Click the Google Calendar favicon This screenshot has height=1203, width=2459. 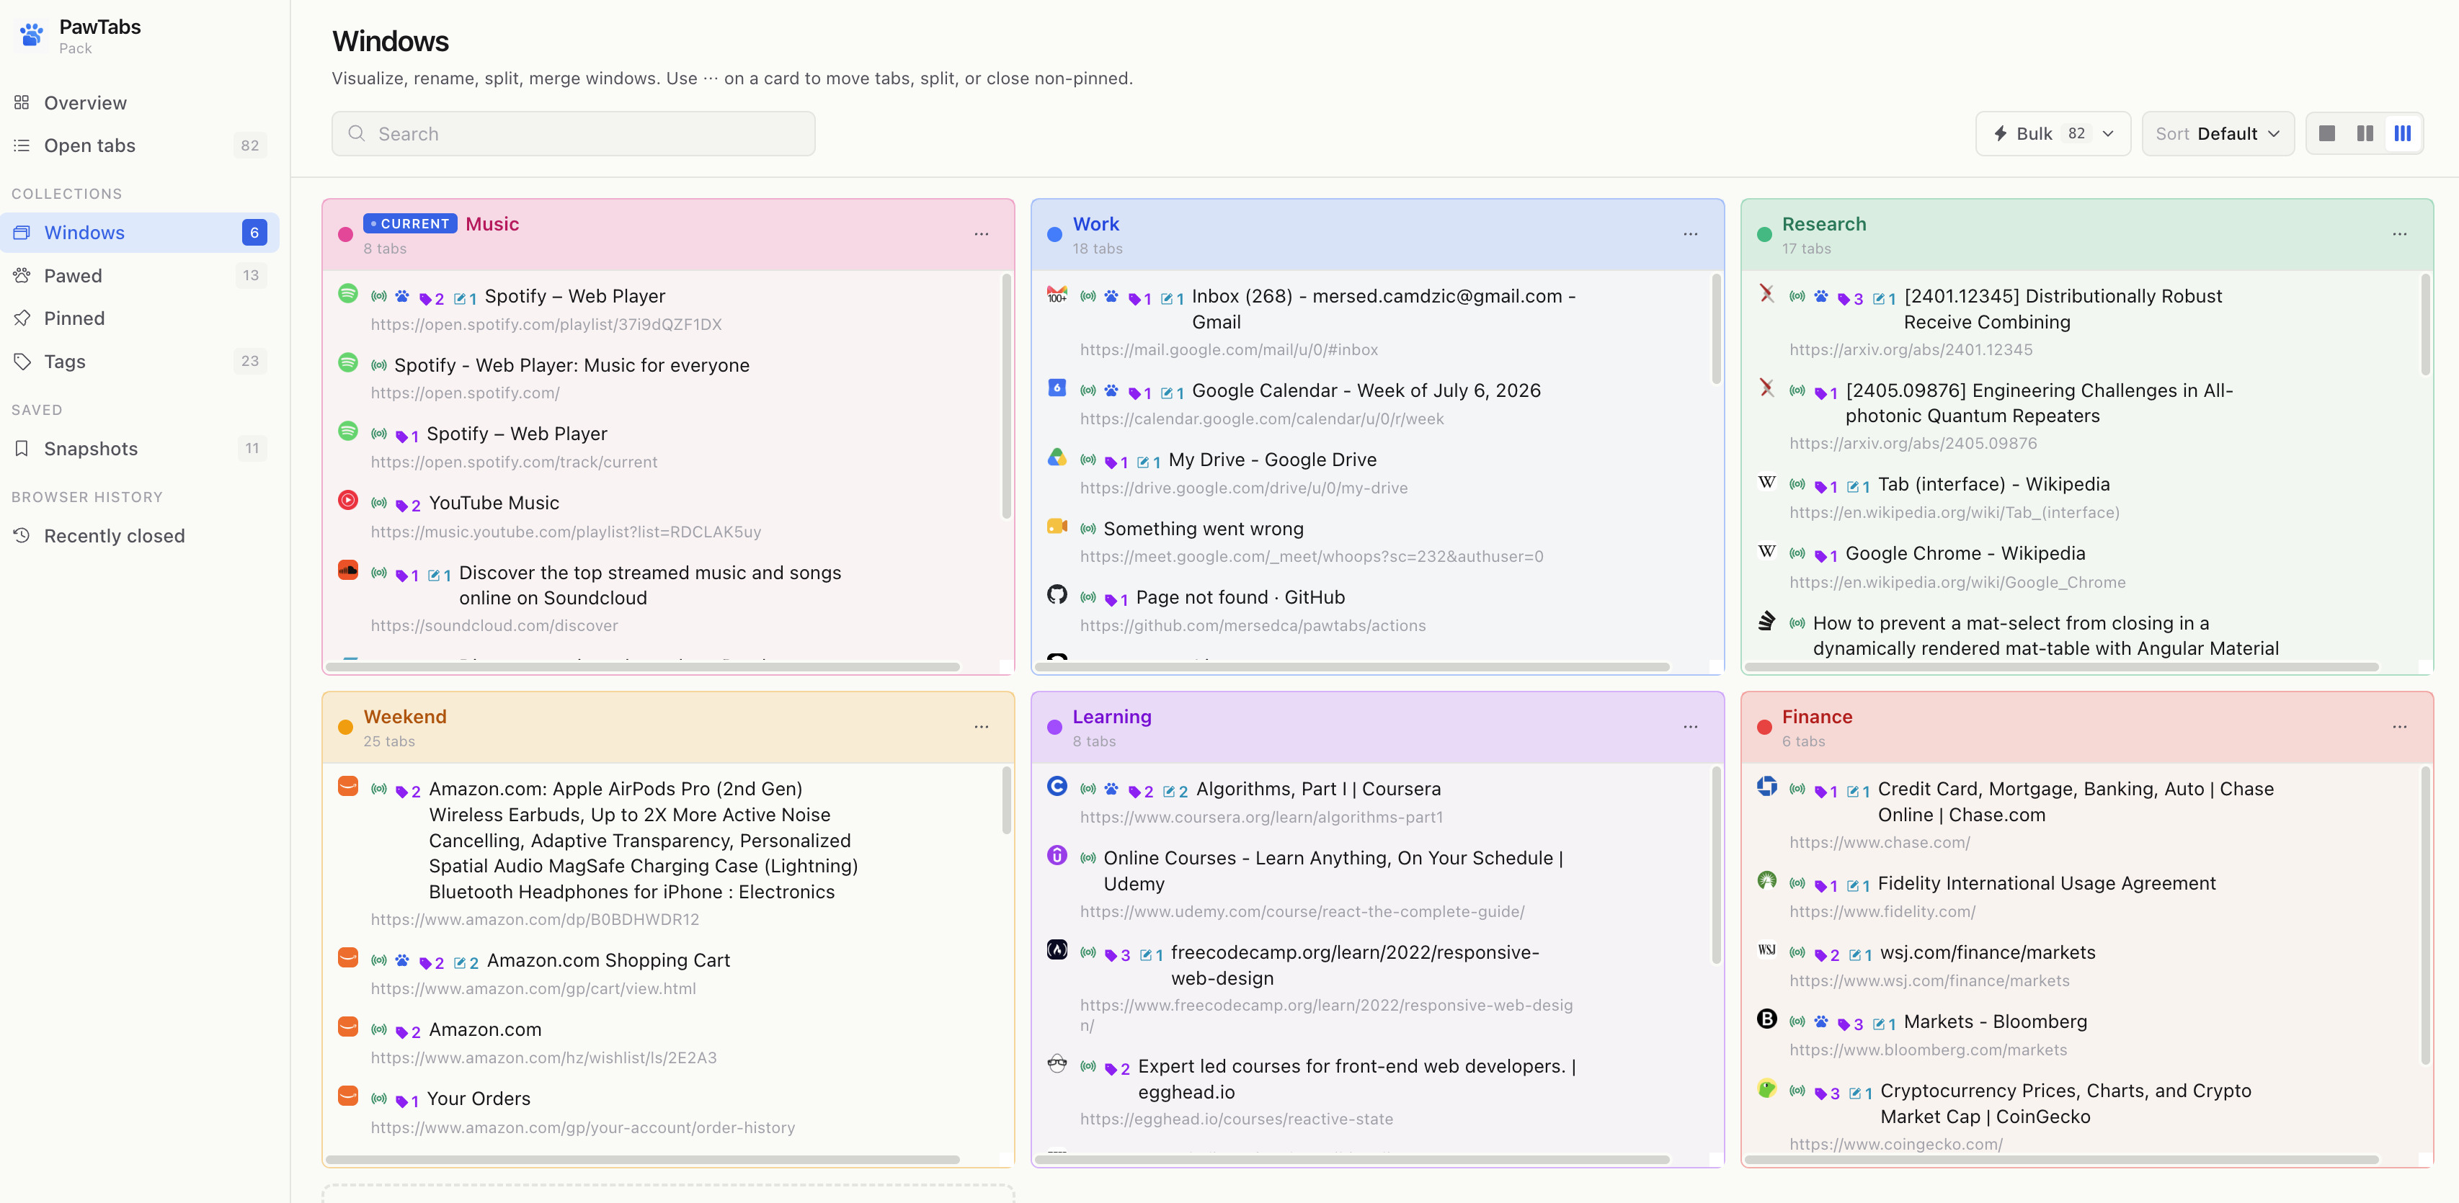(x=1057, y=388)
